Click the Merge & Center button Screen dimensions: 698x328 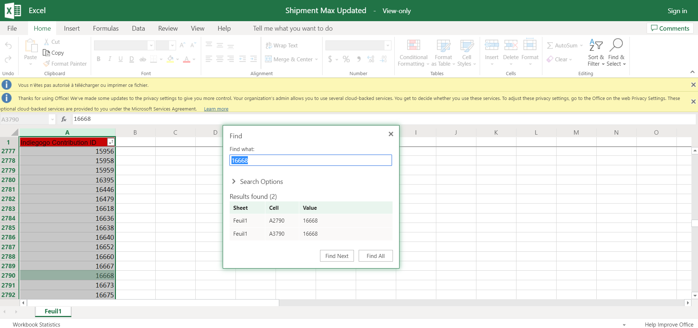pyautogui.click(x=289, y=59)
